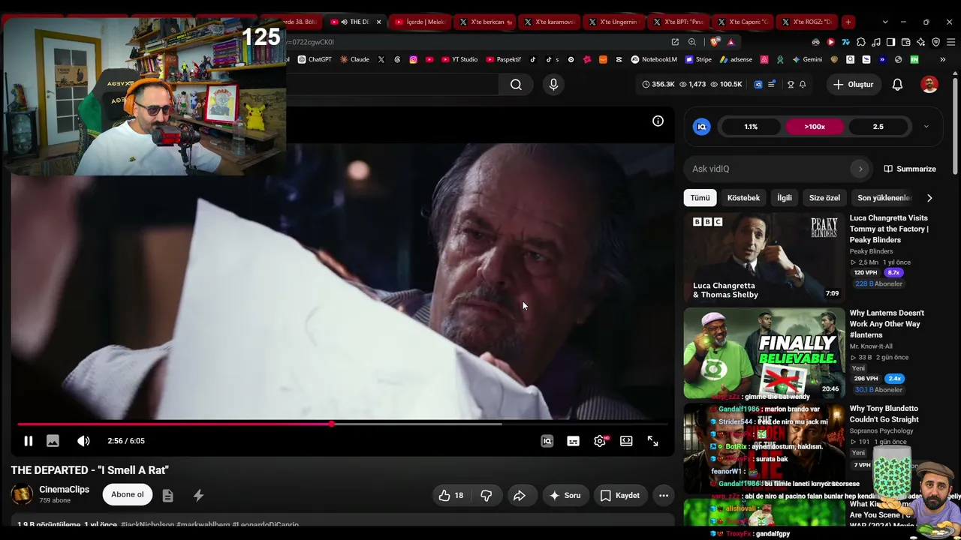Click the Soru button
The image size is (961, 540).
(x=565, y=495)
